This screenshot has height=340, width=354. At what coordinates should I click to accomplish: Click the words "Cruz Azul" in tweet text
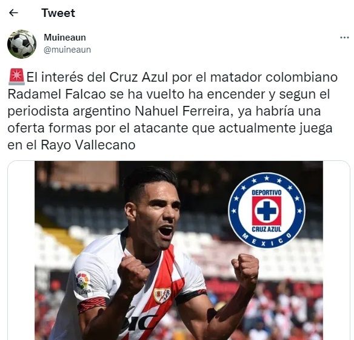[x=138, y=77]
